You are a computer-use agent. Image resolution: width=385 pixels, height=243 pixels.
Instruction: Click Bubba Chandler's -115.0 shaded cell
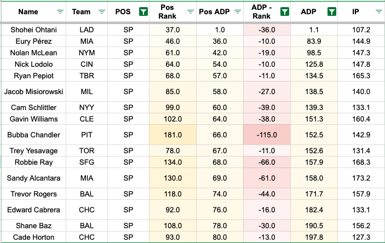pos(266,135)
